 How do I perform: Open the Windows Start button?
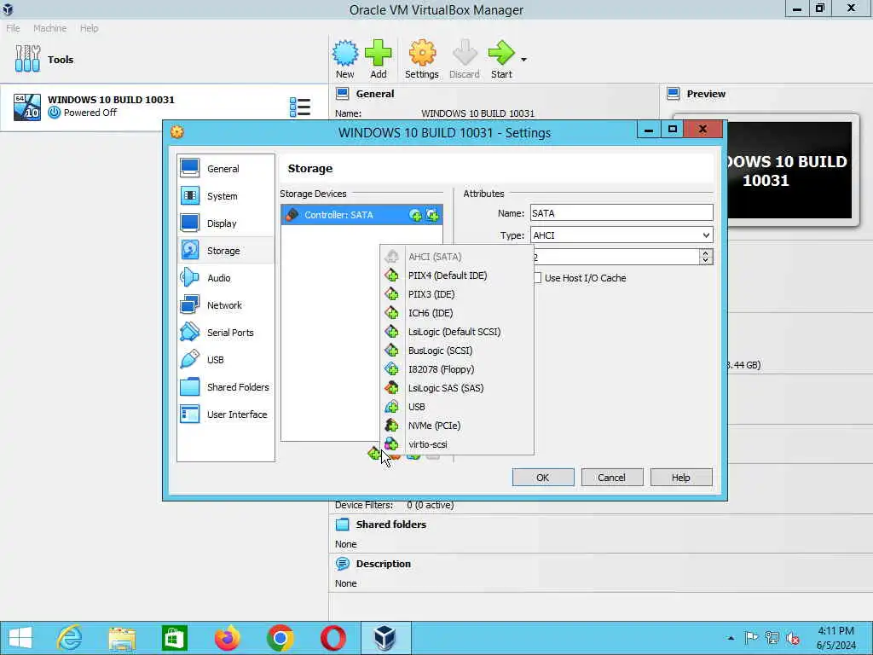pos(20,638)
